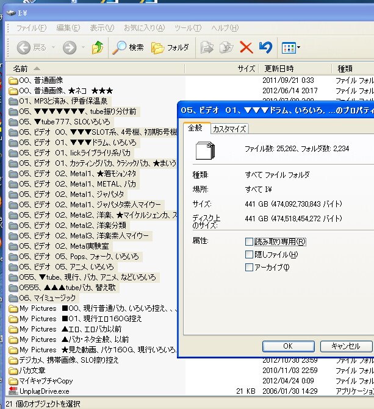Screen dimensions: 374x409
Task: Click the multiple-files icon in properties dialog
Action: click(x=205, y=151)
